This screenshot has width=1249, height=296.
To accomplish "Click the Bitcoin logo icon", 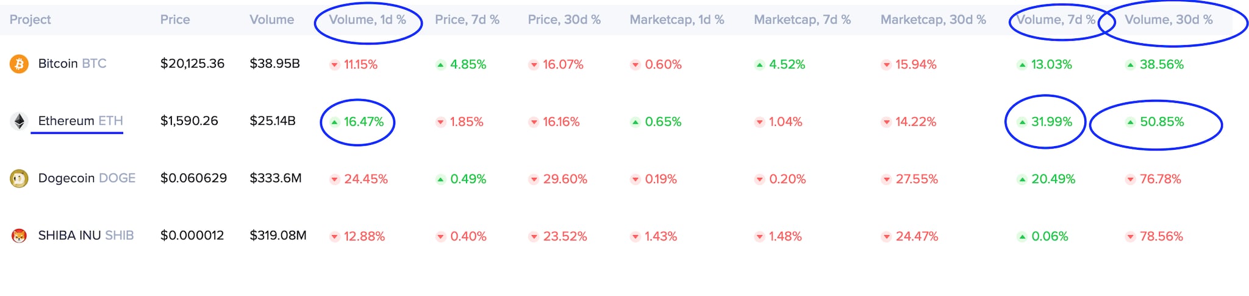I will pyautogui.click(x=19, y=64).
